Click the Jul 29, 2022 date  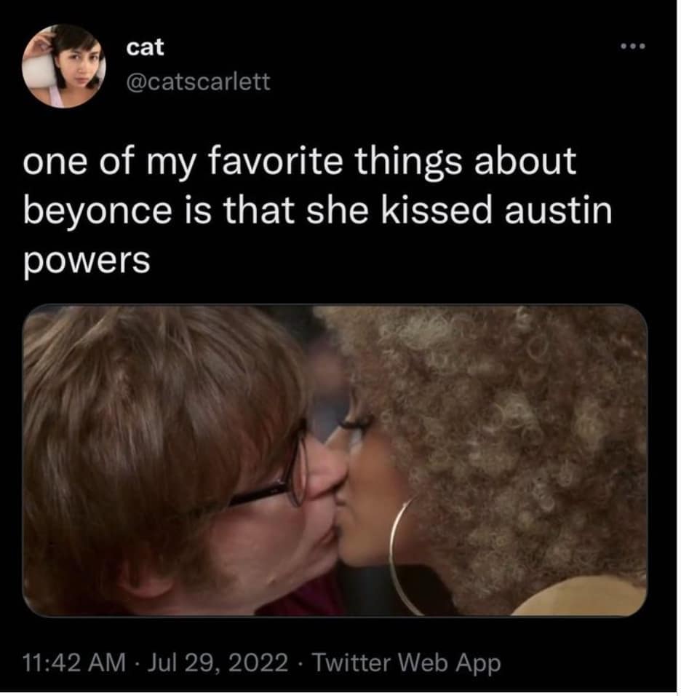pyautogui.click(x=218, y=663)
